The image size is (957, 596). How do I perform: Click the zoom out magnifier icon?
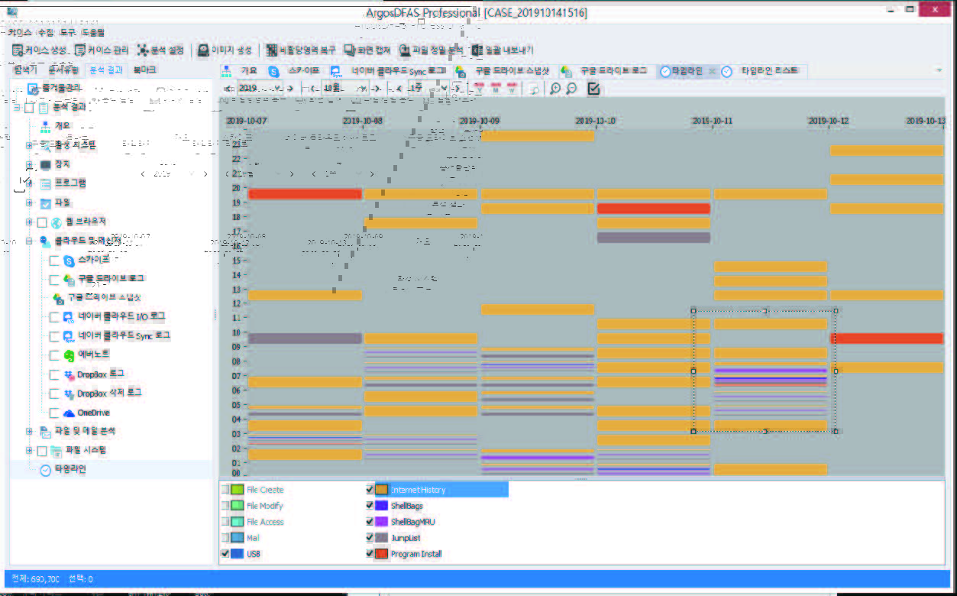pyautogui.click(x=572, y=89)
